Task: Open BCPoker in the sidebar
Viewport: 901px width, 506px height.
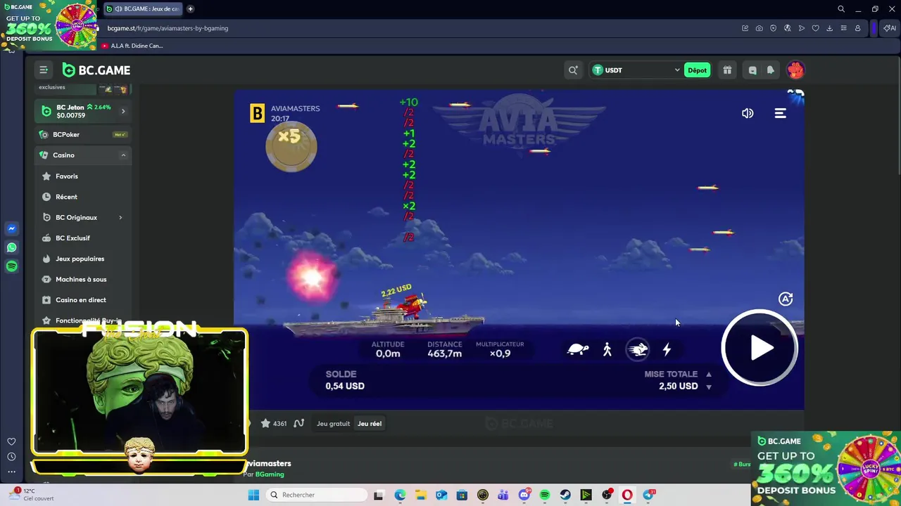Action: (x=83, y=134)
